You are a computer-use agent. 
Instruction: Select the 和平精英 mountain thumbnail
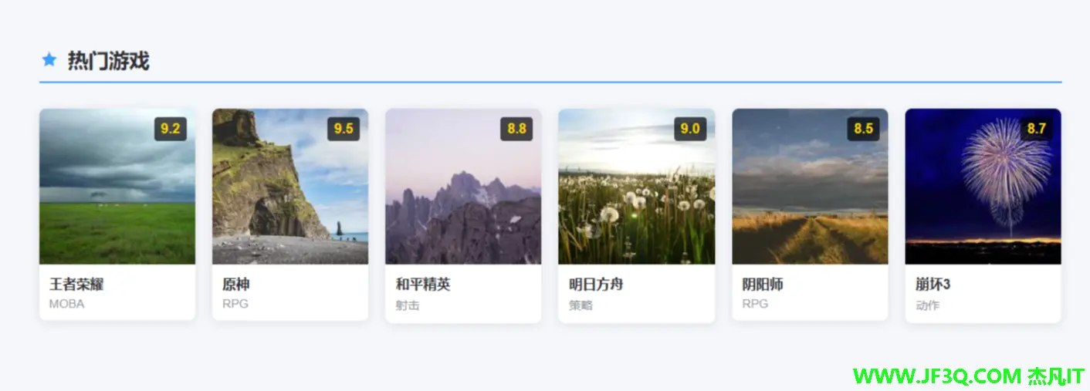point(463,187)
